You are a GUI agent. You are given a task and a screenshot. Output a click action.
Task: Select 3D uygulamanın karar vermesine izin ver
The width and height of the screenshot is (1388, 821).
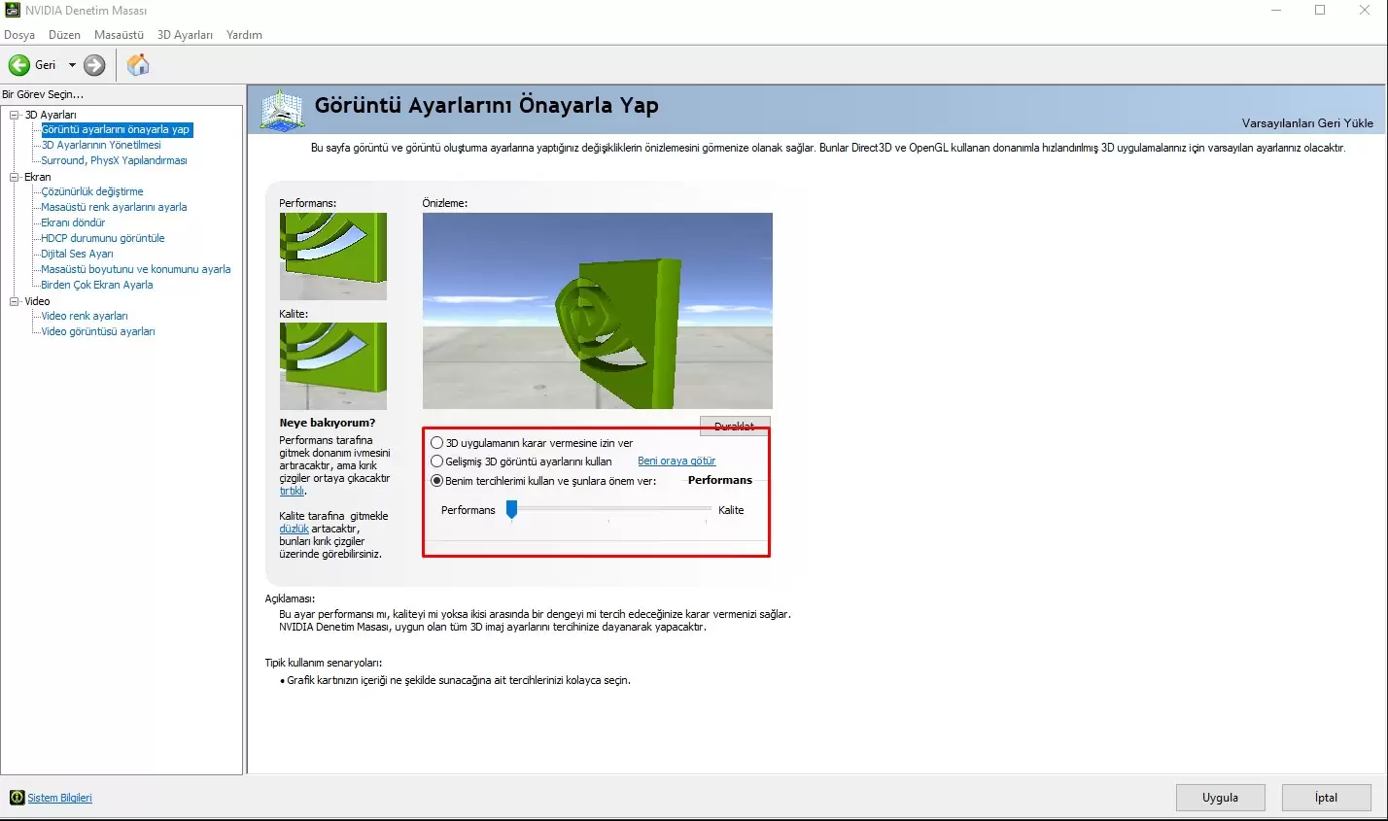[437, 443]
